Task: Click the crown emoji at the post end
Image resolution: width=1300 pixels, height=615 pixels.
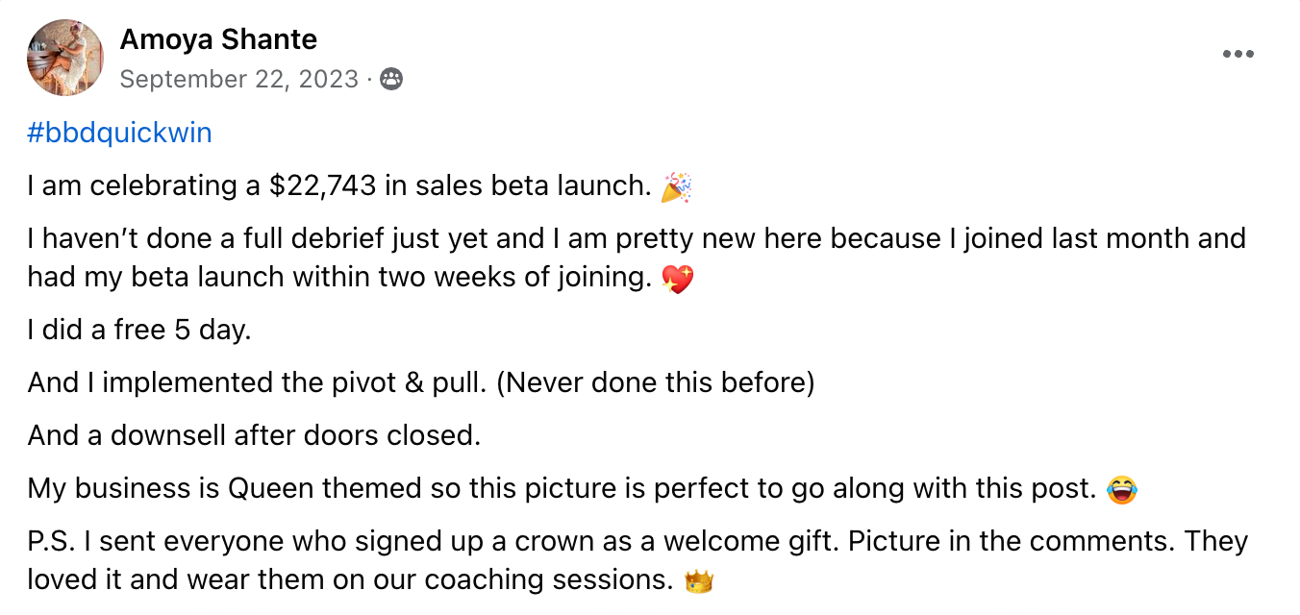Action: pyautogui.click(x=699, y=581)
